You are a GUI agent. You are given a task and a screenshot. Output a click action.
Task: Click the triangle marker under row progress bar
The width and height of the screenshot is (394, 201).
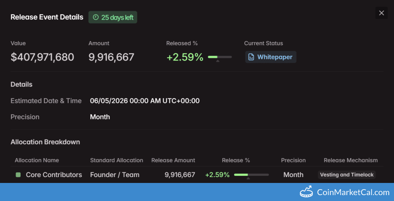point(248,178)
